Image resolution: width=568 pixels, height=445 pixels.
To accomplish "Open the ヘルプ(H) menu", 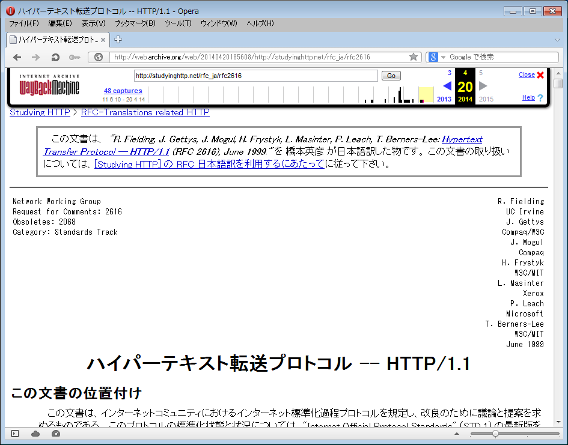I will tap(260, 23).
